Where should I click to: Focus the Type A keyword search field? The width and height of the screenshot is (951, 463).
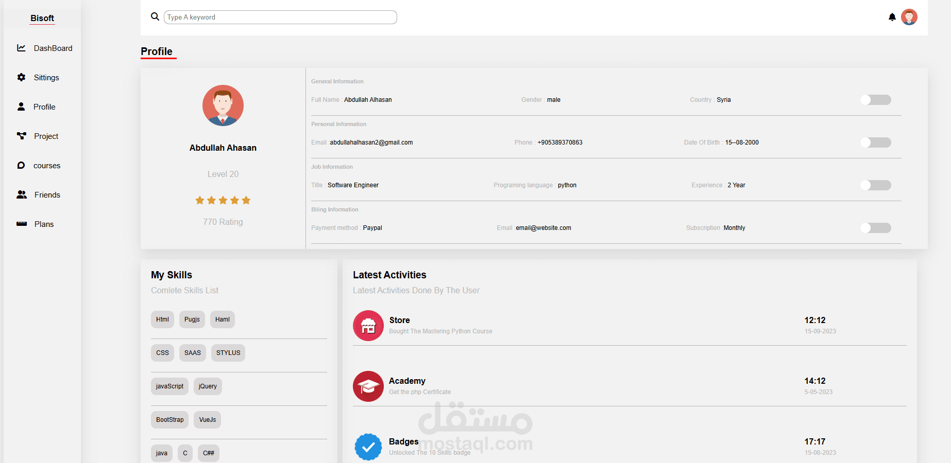pyautogui.click(x=280, y=17)
